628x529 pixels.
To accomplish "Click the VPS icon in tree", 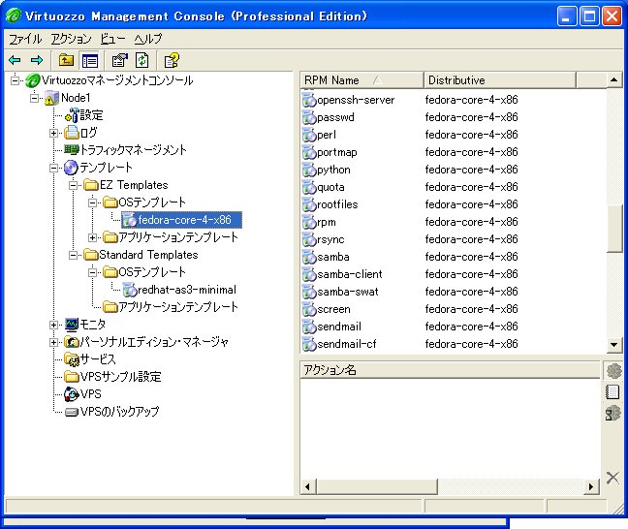I will 72,394.
